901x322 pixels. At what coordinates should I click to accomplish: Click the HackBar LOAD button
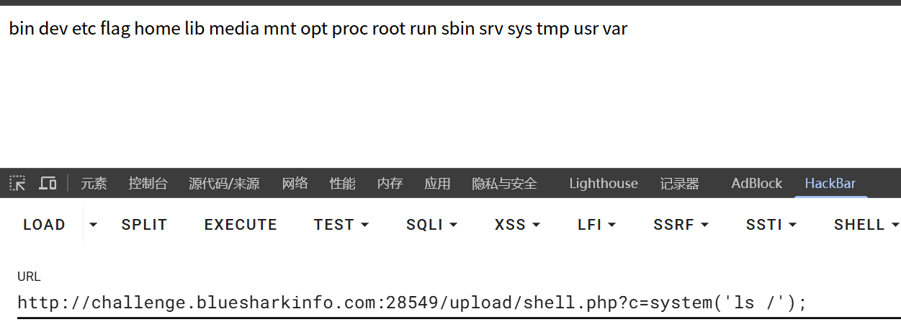[44, 225]
